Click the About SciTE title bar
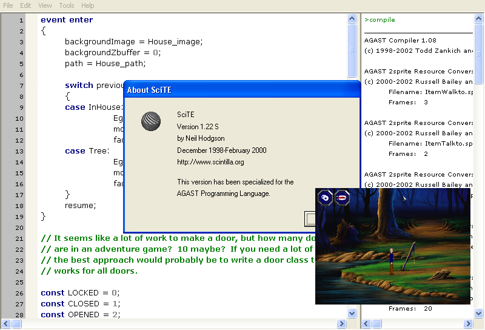 coord(242,90)
